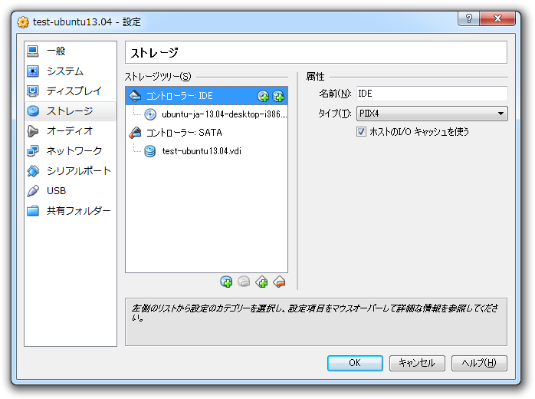Click the 一般 monitor icon

[33, 51]
